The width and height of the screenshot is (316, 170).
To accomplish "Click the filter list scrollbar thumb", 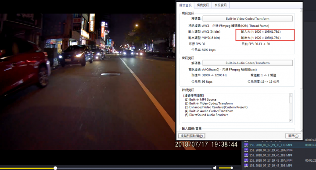I will pos(291,100).
